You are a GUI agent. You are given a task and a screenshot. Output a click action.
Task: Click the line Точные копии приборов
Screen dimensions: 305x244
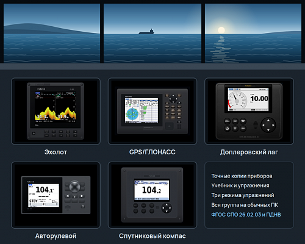point(242,176)
